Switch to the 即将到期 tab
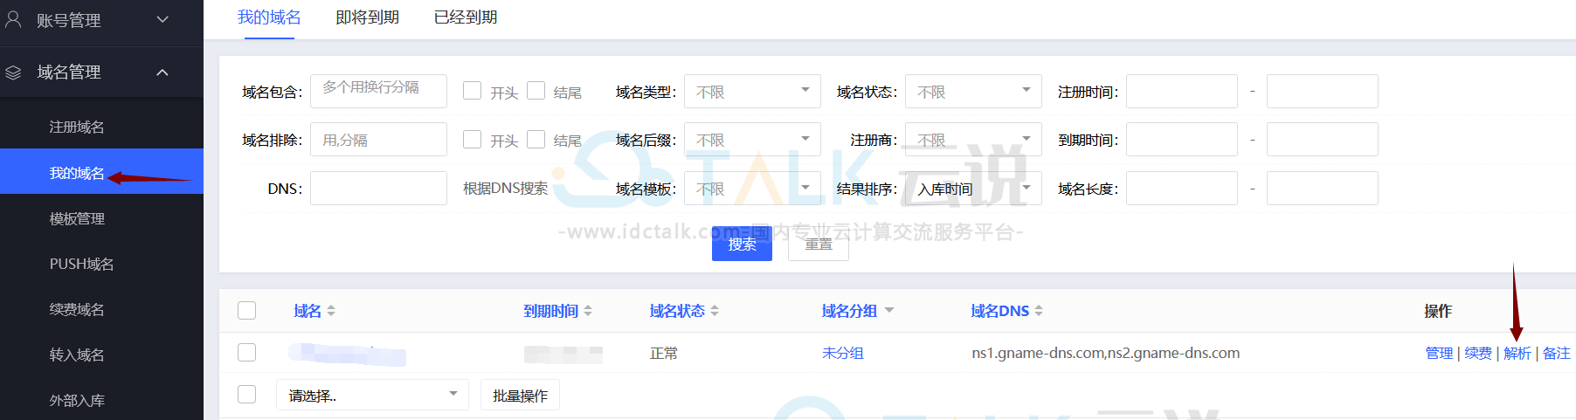The height and width of the screenshot is (420, 1576). tap(368, 17)
